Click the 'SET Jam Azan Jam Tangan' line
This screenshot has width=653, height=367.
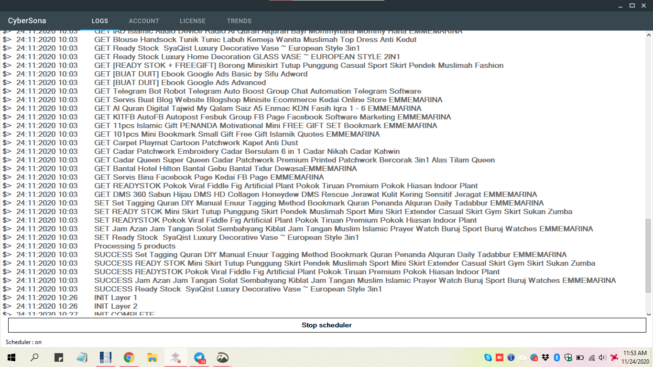click(344, 229)
